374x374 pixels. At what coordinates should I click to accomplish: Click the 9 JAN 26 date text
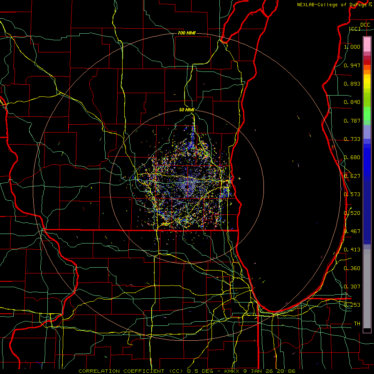(x=259, y=371)
